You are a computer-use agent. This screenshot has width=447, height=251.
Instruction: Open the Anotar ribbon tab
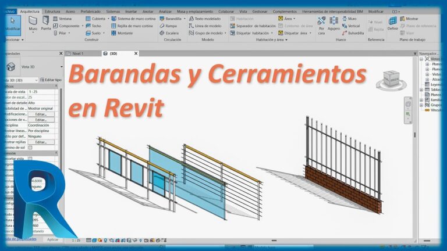coord(148,12)
